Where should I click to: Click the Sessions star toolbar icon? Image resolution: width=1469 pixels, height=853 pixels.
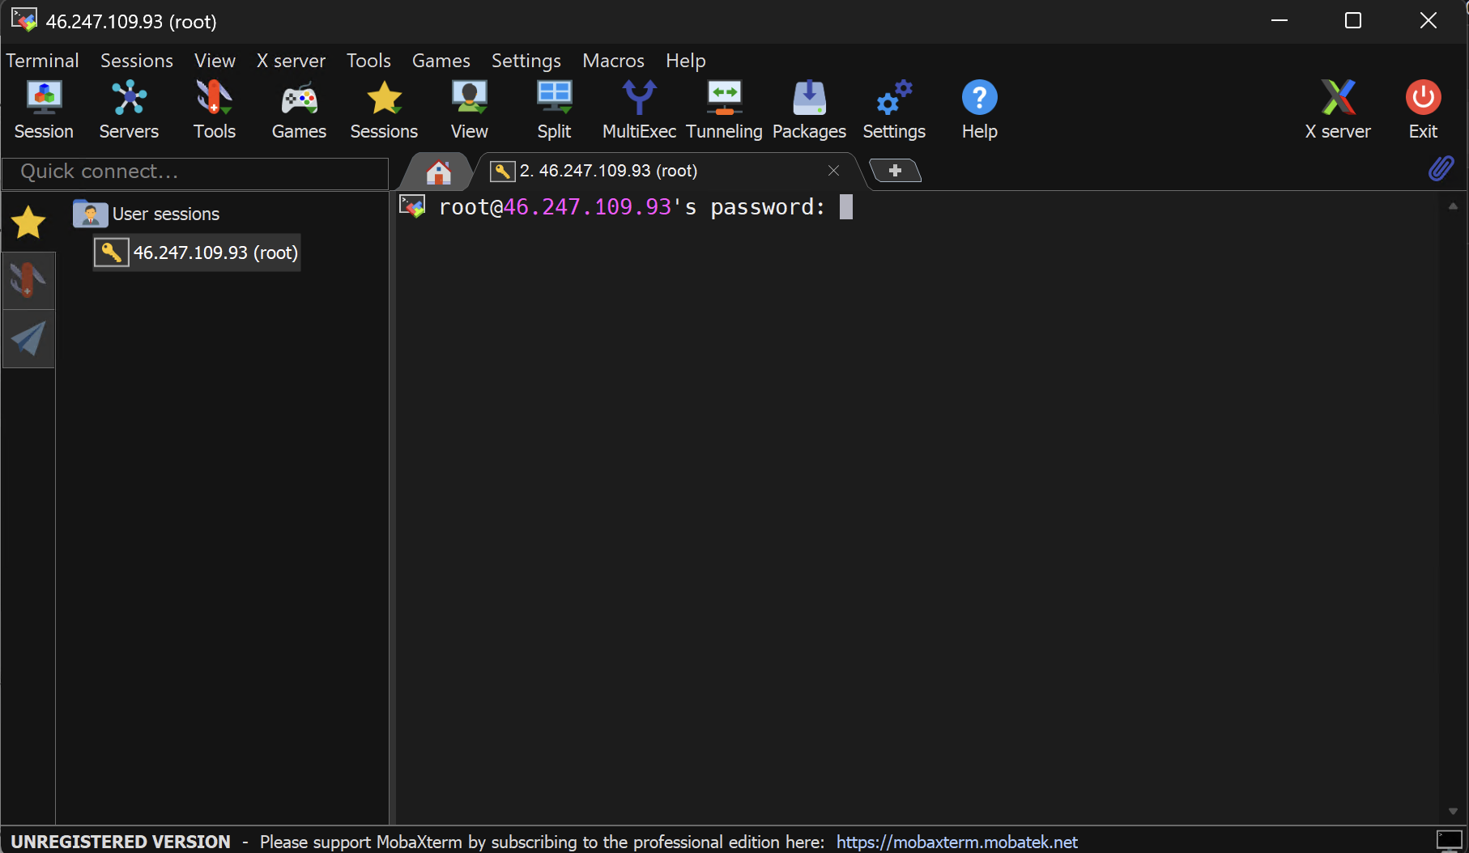(x=384, y=110)
